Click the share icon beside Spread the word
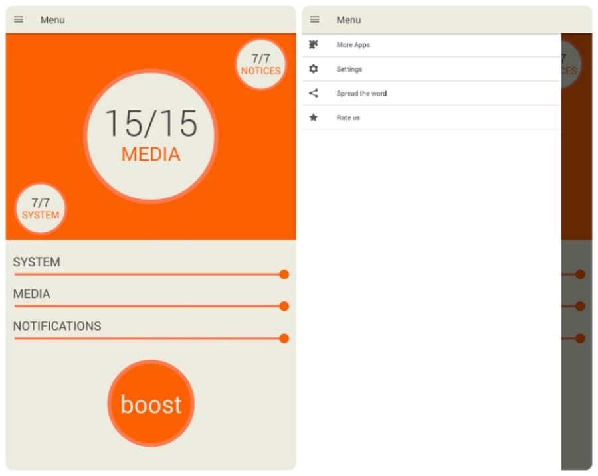The image size is (598, 476). 314,94
